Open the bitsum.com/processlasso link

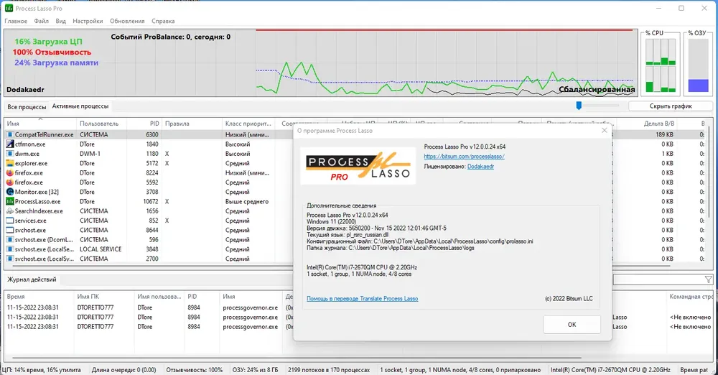click(464, 157)
